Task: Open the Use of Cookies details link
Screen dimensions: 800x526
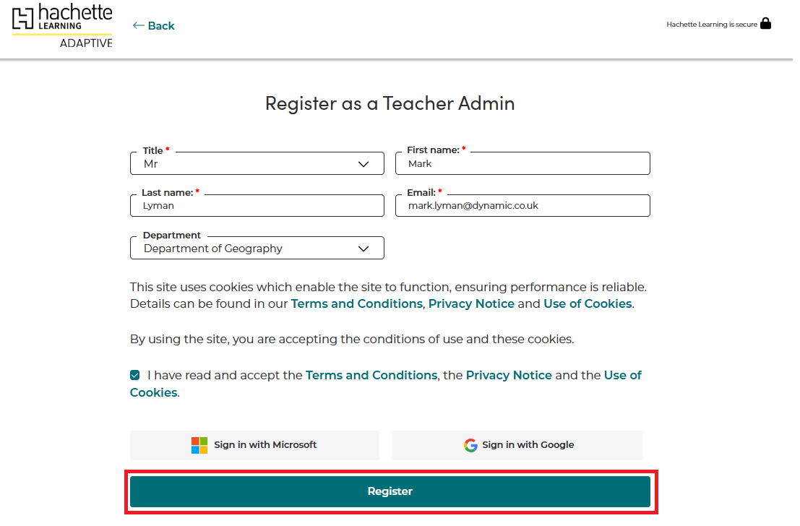Action: 588,304
